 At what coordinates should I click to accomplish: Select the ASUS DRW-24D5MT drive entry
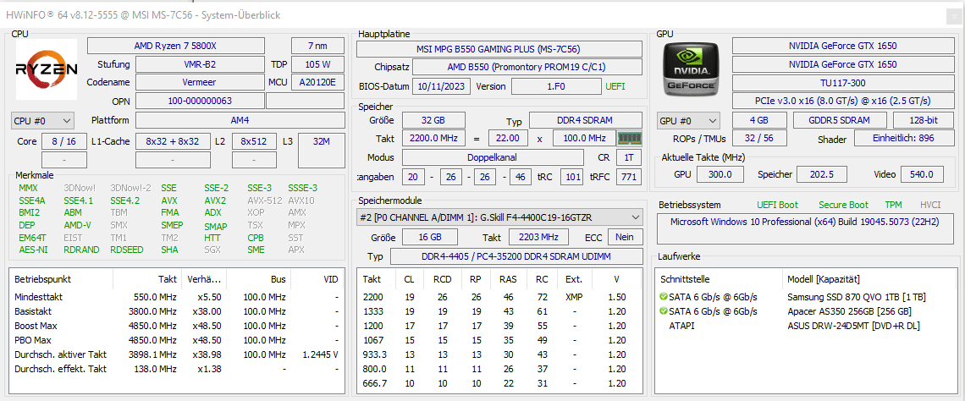(x=853, y=326)
